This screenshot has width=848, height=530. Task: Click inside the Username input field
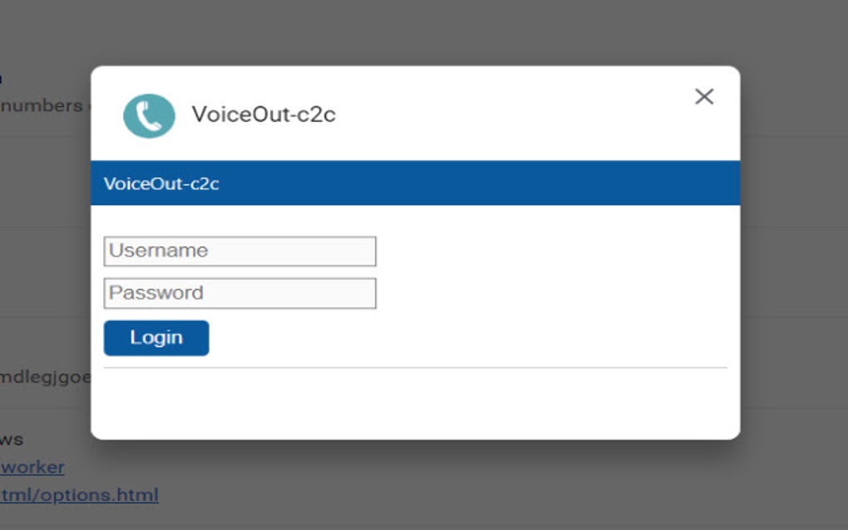(x=239, y=250)
